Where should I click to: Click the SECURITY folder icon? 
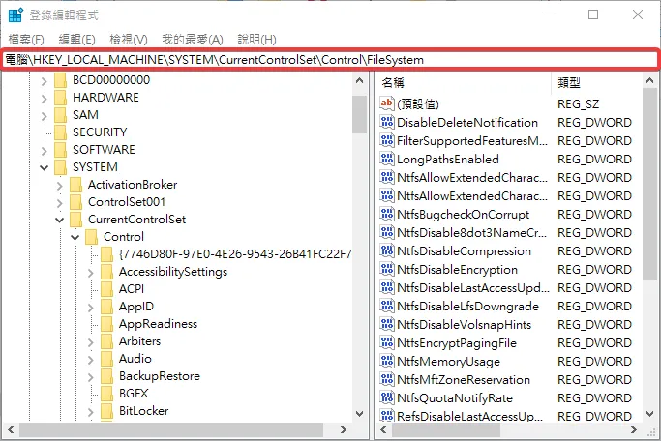point(61,132)
